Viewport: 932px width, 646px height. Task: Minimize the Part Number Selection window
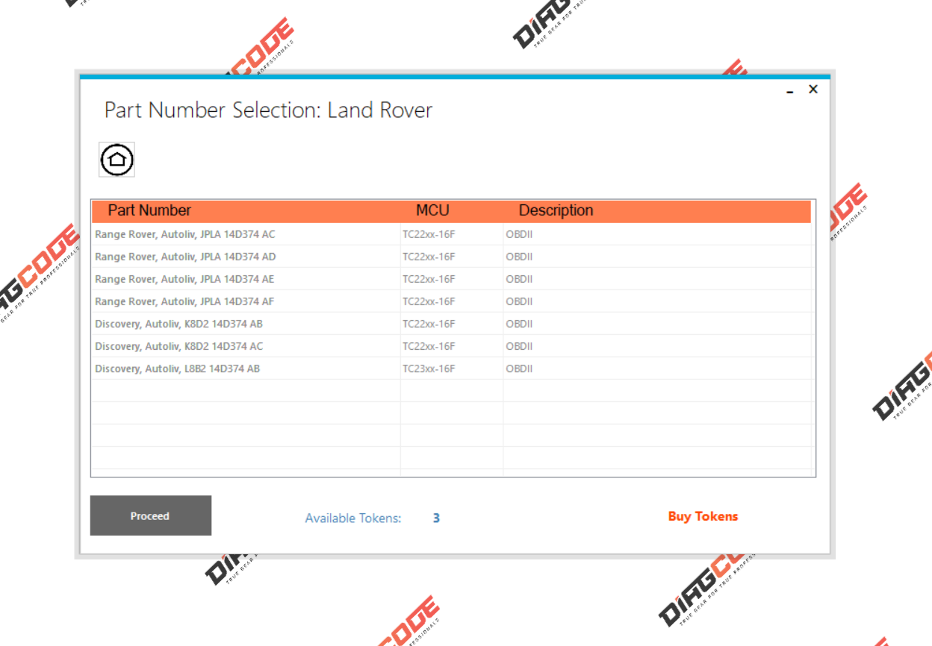[x=790, y=90]
